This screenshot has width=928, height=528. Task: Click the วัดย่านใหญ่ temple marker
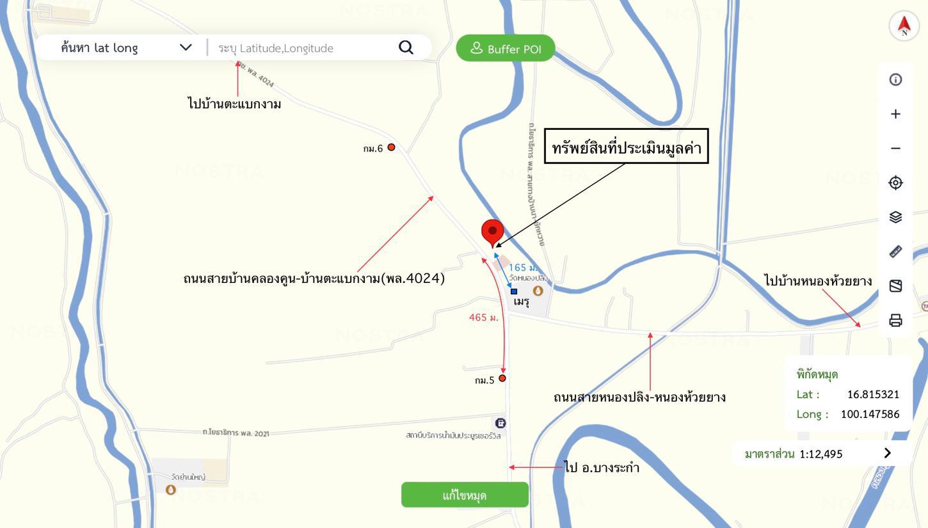coord(170,490)
